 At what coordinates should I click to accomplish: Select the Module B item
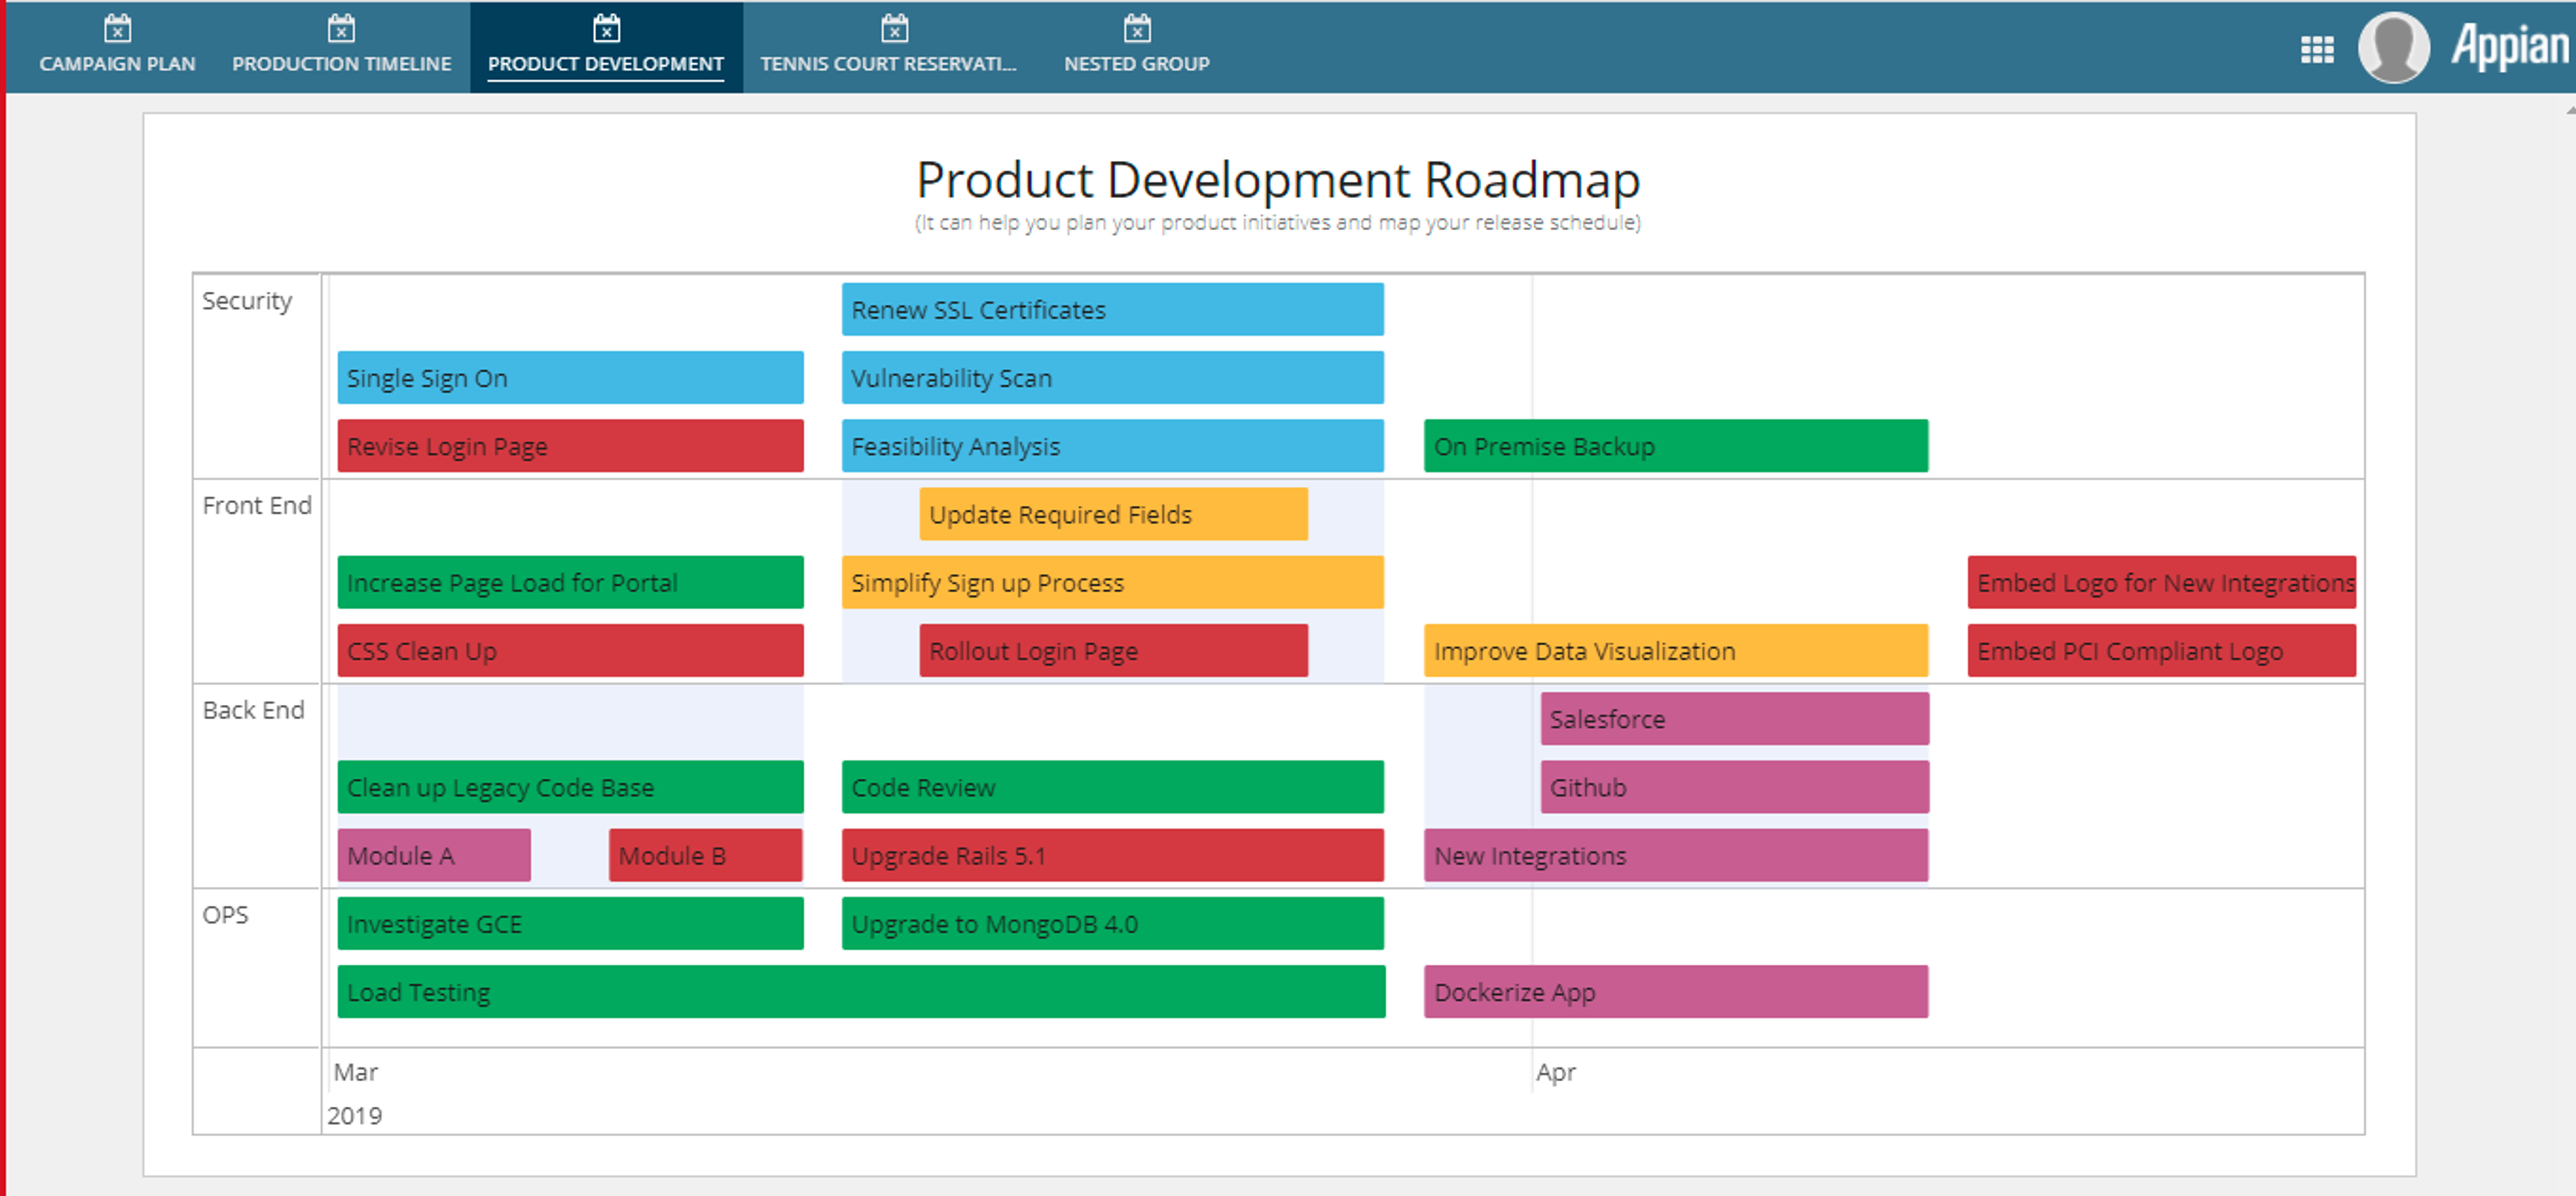tap(706, 855)
